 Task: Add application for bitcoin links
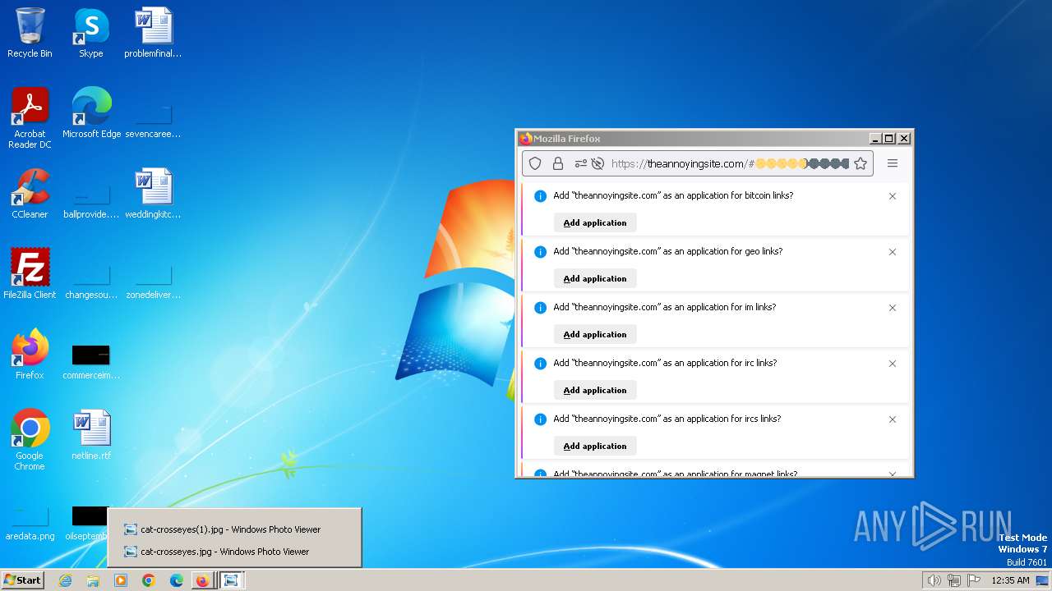595,222
